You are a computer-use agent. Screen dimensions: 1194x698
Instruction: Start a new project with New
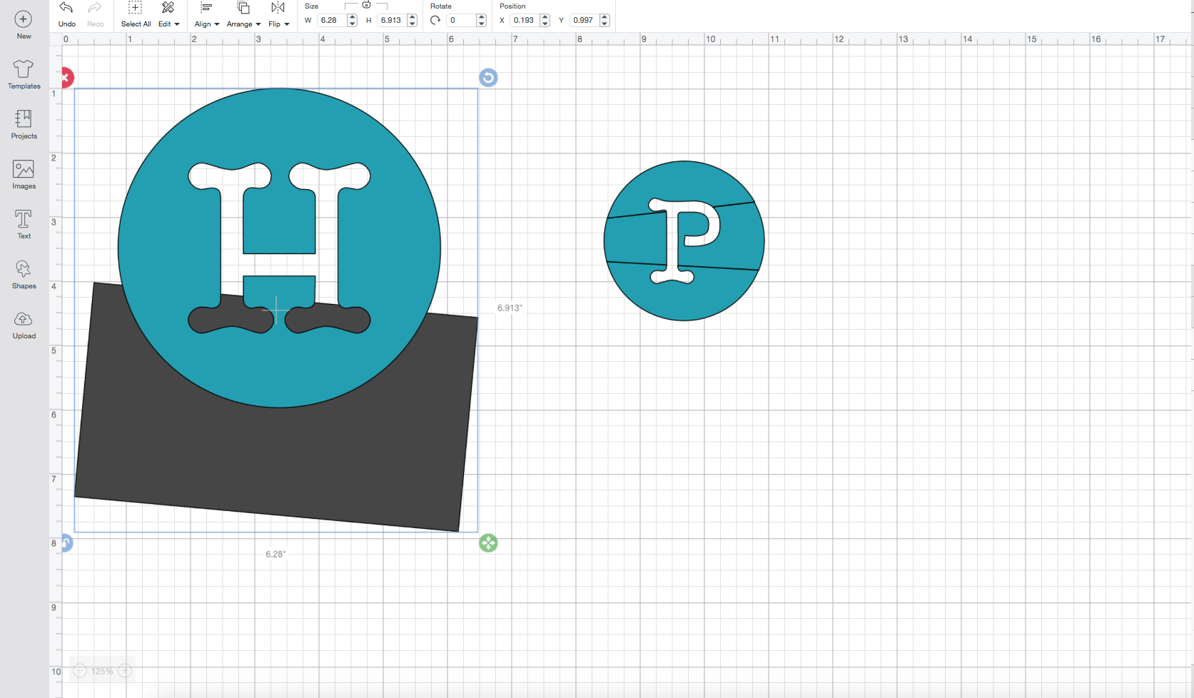click(x=24, y=25)
